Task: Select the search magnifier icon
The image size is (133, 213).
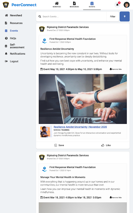Action: coord(40,17)
